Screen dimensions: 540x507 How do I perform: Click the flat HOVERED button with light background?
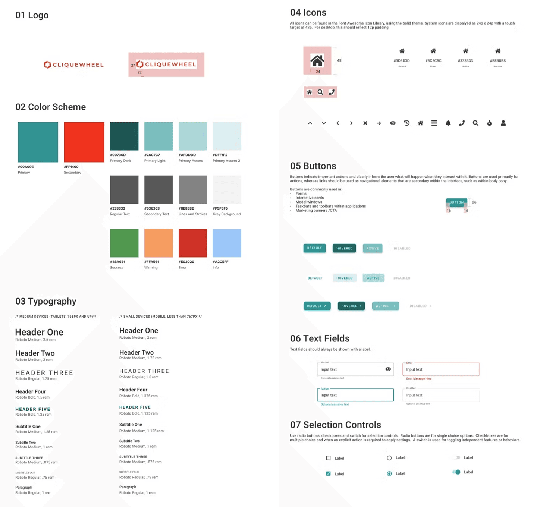pyautogui.click(x=344, y=278)
